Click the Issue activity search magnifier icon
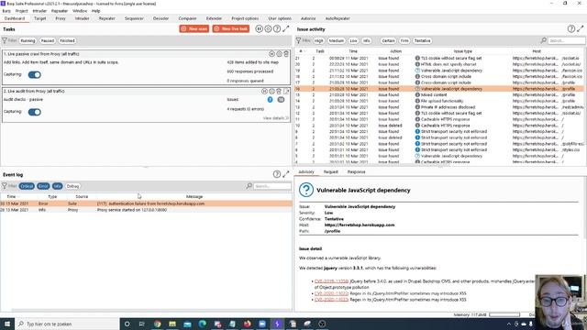The height and width of the screenshot is (330, 587). (543, 40)
